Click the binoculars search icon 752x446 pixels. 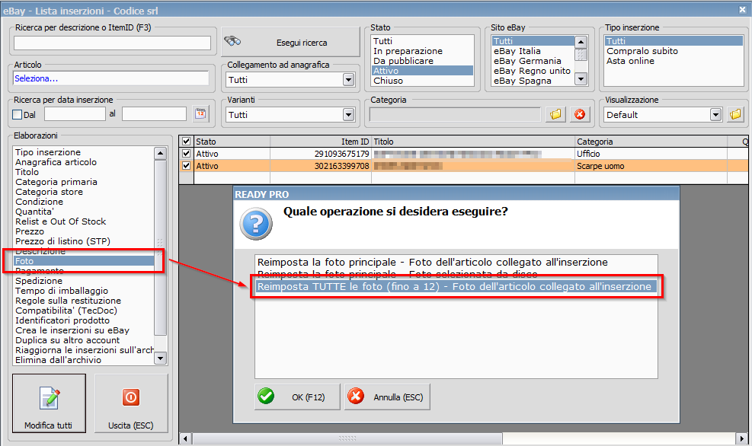[232, 41]
